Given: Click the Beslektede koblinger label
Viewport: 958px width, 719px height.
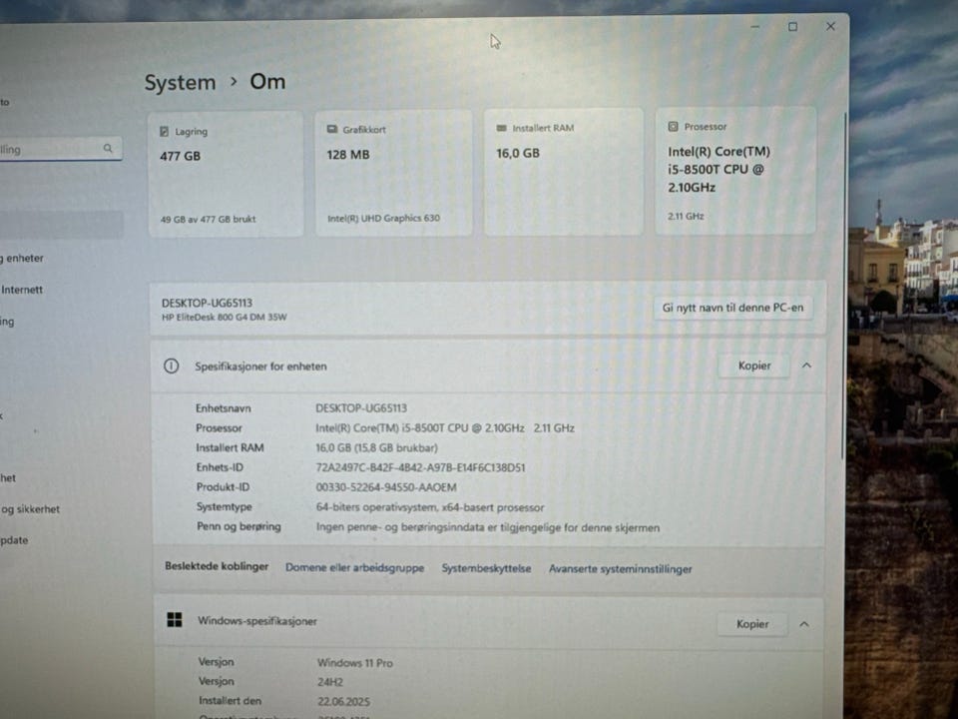Looking at the screenshot, I should 217,567.
